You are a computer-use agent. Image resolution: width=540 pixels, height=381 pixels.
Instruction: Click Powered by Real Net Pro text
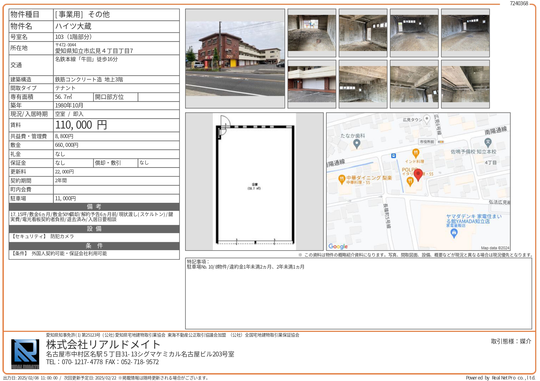[500, 378]
